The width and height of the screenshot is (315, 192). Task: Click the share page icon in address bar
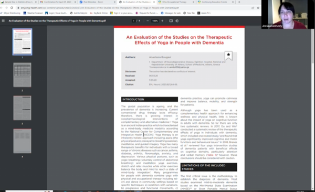(x=253, y=8)
